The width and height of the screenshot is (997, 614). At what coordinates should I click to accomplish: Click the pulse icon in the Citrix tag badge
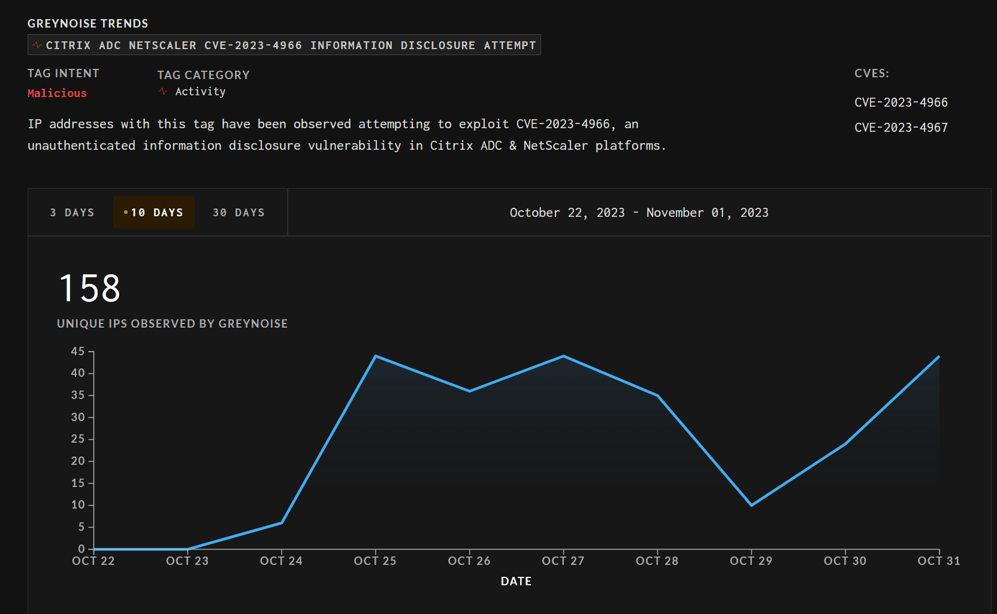pyautogui.click(x=37, y=46)
